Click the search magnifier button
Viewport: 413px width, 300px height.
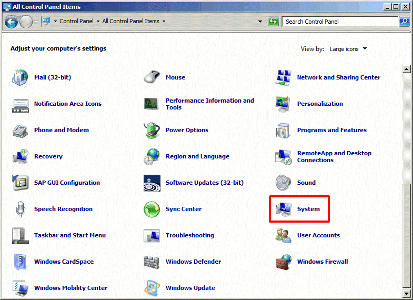point(404,22)
